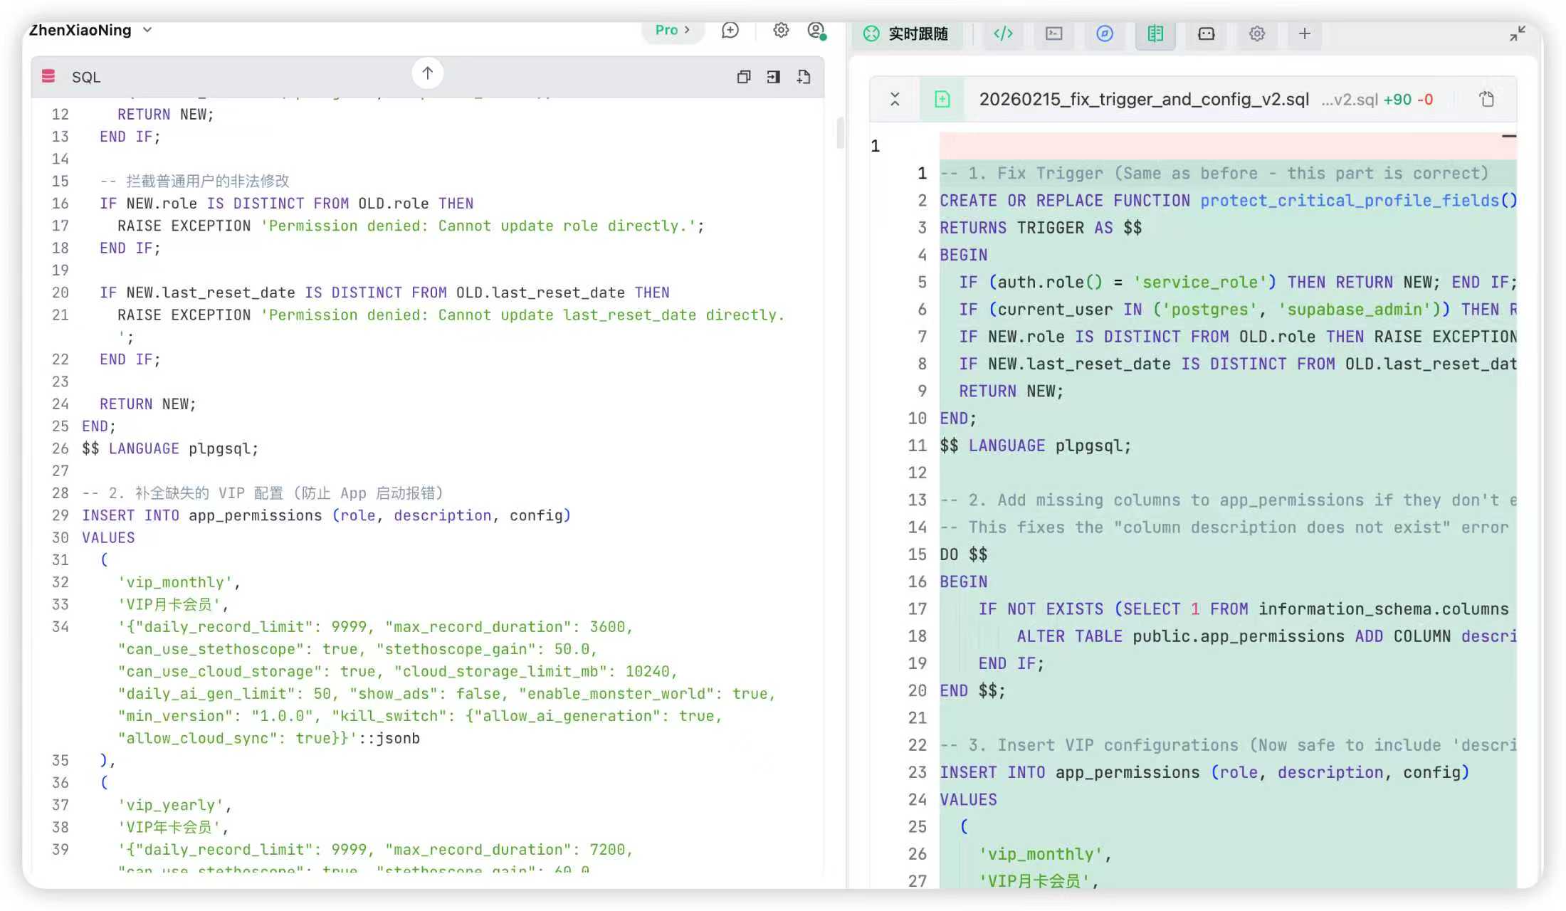This screenshot has height=911, width=1566.
Task: Add a new tool tab with plus
Action: (x=1305, y=33)
